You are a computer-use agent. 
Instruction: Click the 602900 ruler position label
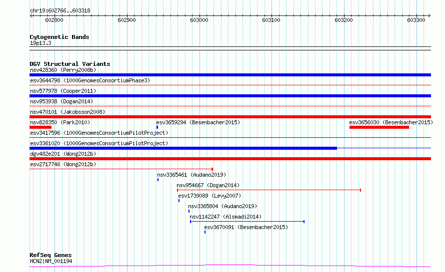pos(126,20)
